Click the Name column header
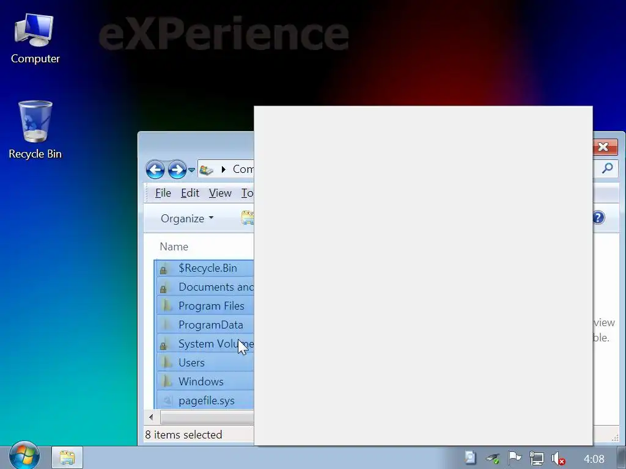 tap(174, 247)
